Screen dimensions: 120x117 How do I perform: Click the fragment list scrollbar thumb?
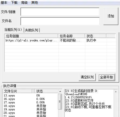click(x=60, y=102)
